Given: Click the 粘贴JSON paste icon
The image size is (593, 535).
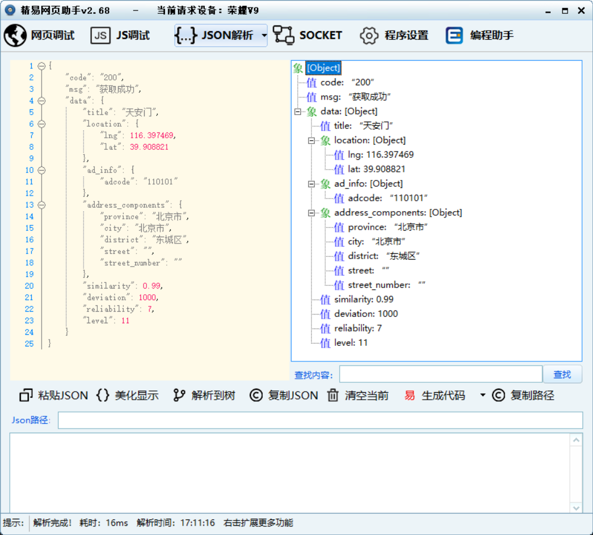Looking at the screenshot, I should pyautogui.click(x=26, y=396).
